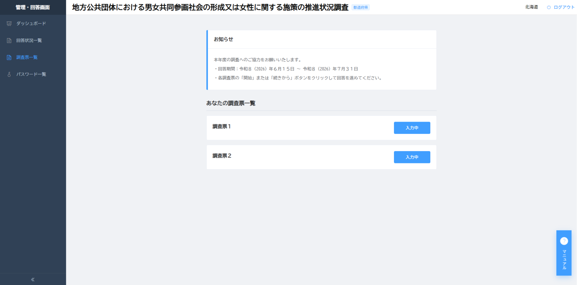The image size is (577, 285).
Task: Click the 調査票2 card title
Action: pyautogui.click(x=222, y=156)
